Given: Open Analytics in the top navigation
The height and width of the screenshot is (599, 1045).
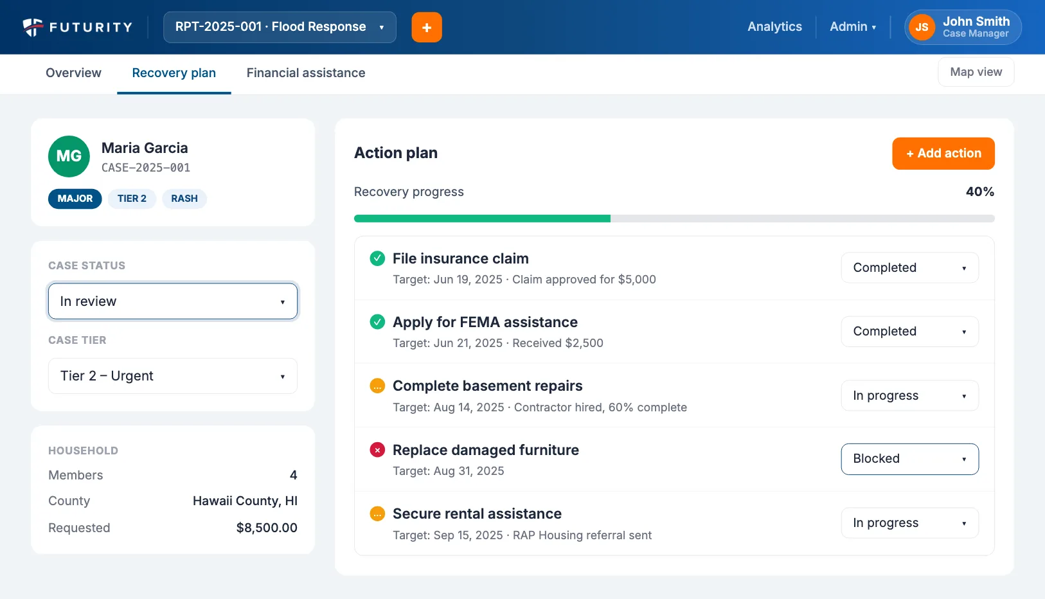Looking at the screenshot, I should tap(774, 27).
